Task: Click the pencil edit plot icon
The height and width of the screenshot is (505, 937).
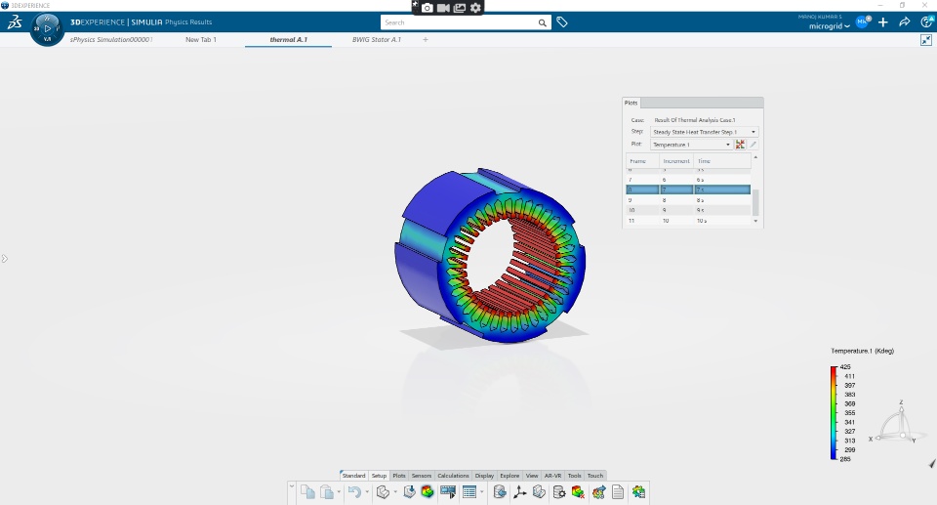Action: 753,145
